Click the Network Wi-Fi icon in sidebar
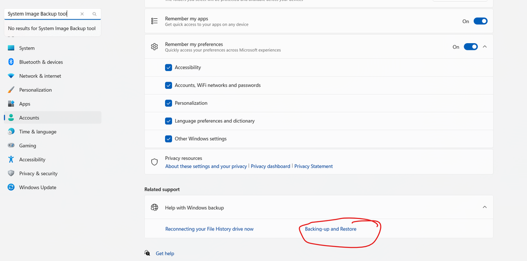The width and height of the screenshot is (527, 261). tap(11, 76)
